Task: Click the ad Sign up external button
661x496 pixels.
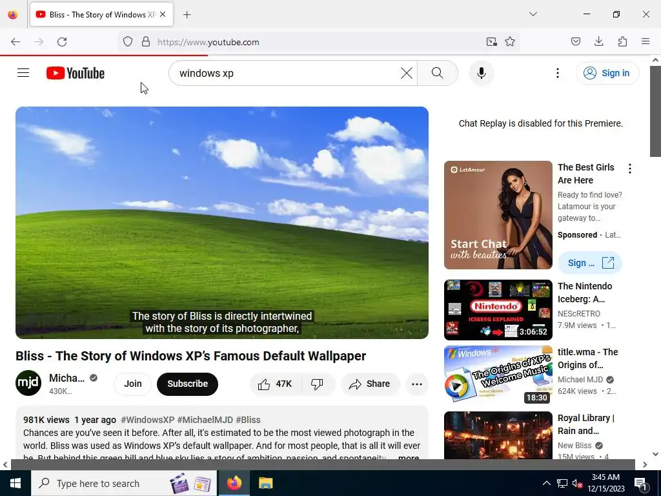Action: 590,263
